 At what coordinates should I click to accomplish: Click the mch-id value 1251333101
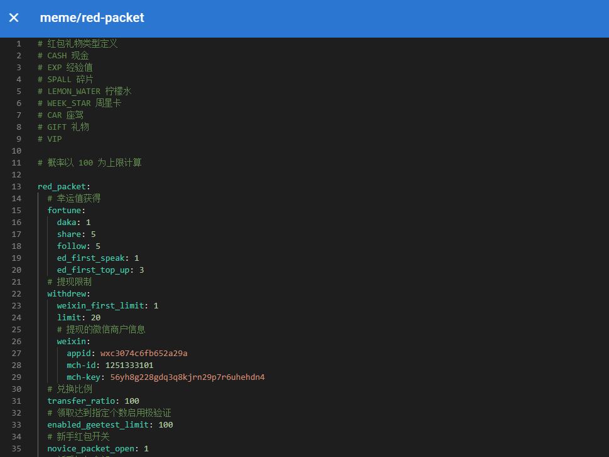pyautogui.click(x=129, y=365)
